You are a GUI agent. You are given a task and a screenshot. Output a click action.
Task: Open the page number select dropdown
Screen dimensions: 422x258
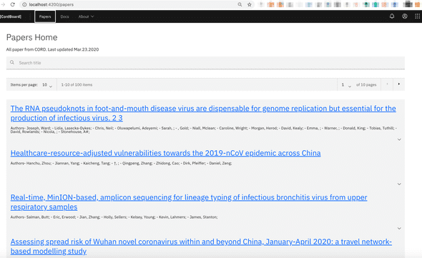point(346,85)
